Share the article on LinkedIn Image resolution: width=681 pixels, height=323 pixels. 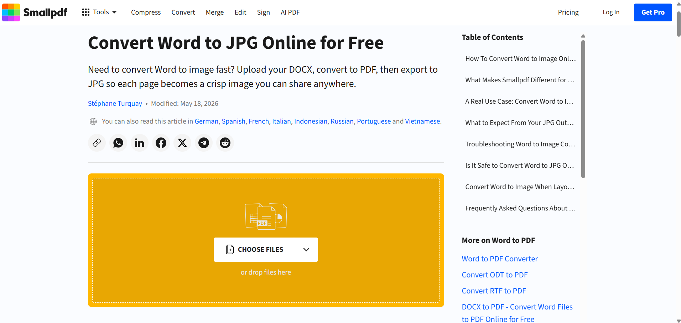(x=140, y=143)
